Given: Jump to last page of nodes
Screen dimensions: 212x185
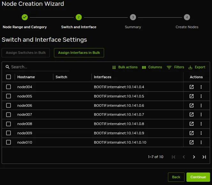Looking at the screenshot, I should tap(204, 157).
